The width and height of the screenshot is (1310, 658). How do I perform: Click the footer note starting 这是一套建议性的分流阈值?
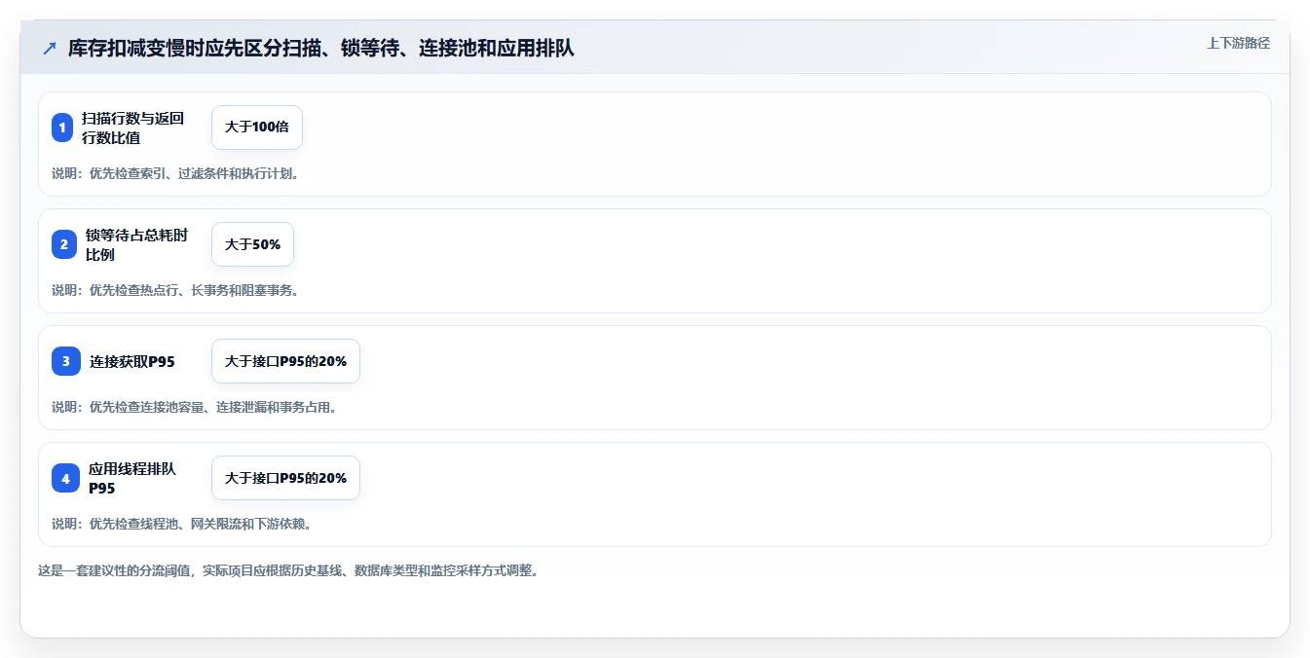288,570
